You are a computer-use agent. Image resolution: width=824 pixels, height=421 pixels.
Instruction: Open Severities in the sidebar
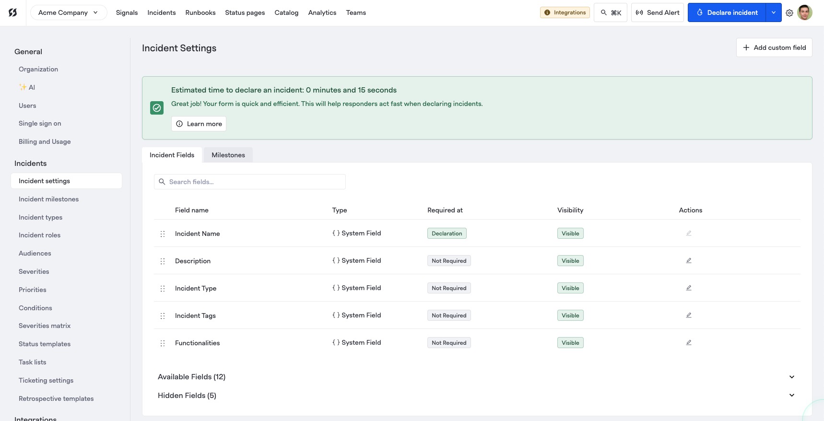[x=34, y=271]
